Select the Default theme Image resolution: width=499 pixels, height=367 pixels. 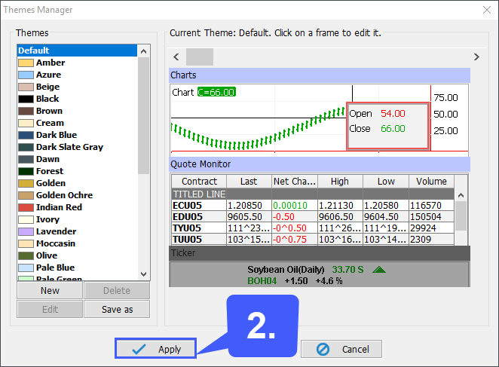[77, 50]
